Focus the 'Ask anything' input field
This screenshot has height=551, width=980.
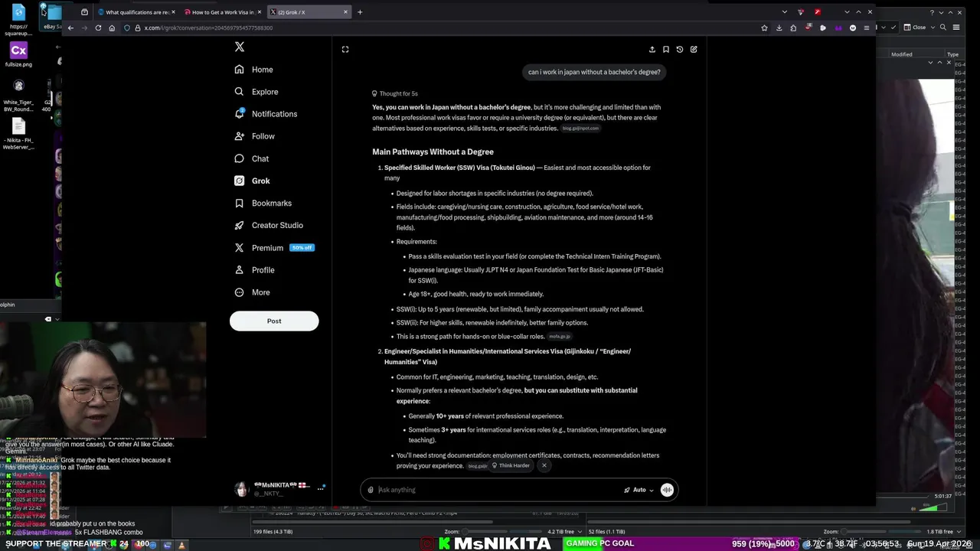[x=498, y=490]
